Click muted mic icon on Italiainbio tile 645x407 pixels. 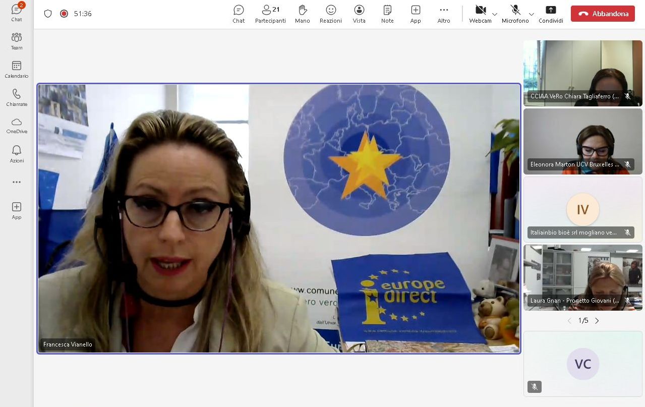click(628, 232)
